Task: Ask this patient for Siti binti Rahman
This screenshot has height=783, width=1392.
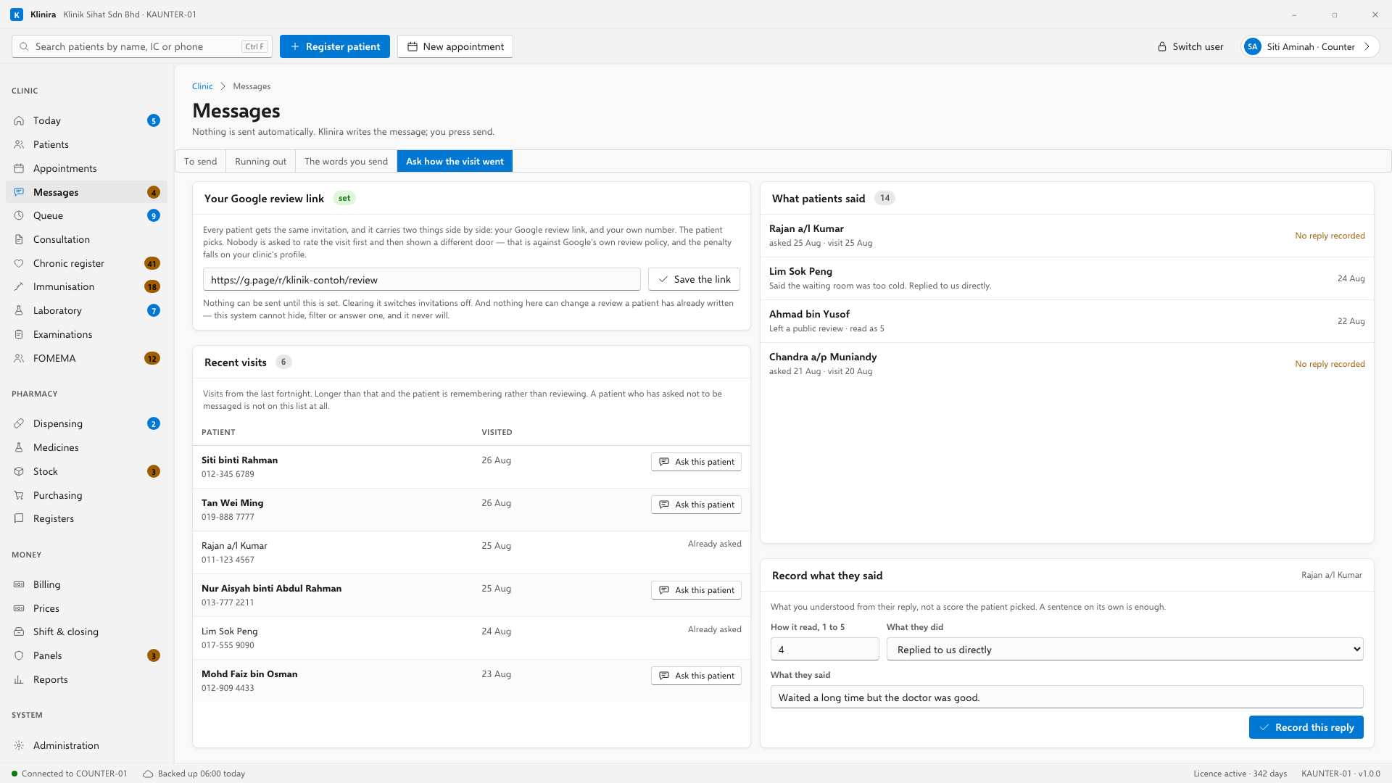Action: [696, 462]
